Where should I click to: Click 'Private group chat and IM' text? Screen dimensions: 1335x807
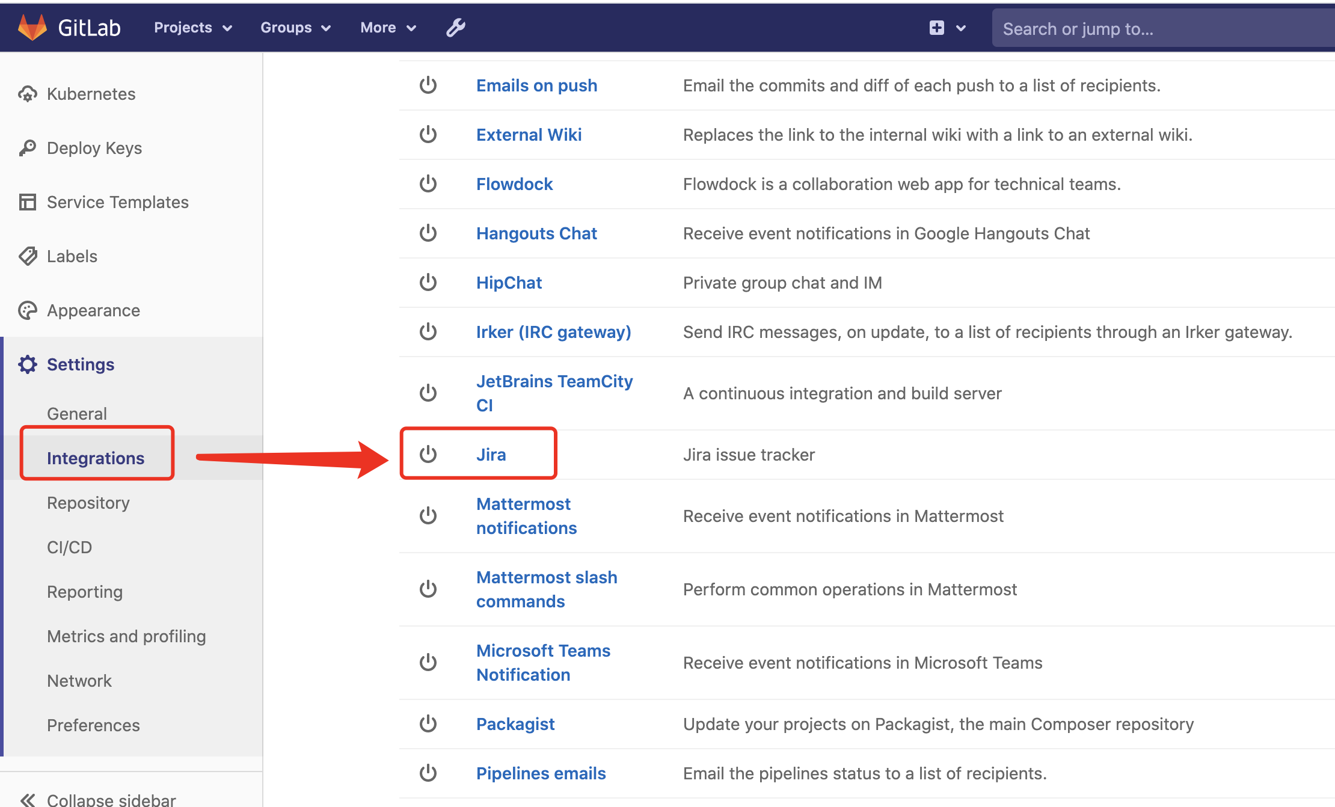[x=782, y=283]
